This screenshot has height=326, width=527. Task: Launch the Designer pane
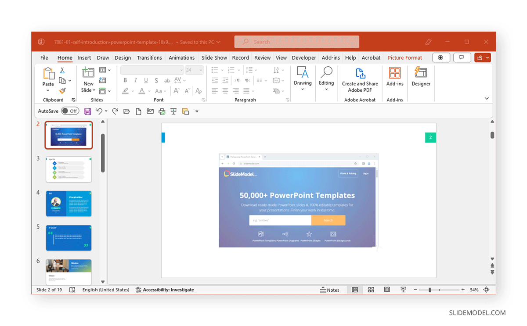click(421, 76)
